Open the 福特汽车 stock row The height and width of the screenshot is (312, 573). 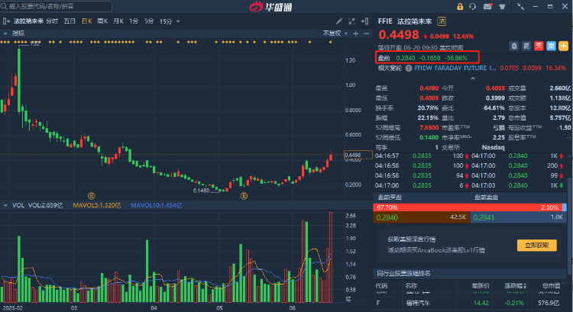point(470,303)
